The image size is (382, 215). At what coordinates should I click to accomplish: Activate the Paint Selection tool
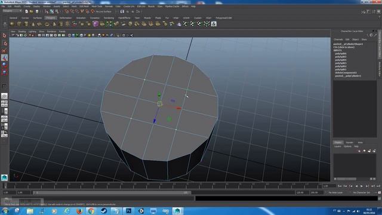4,51
